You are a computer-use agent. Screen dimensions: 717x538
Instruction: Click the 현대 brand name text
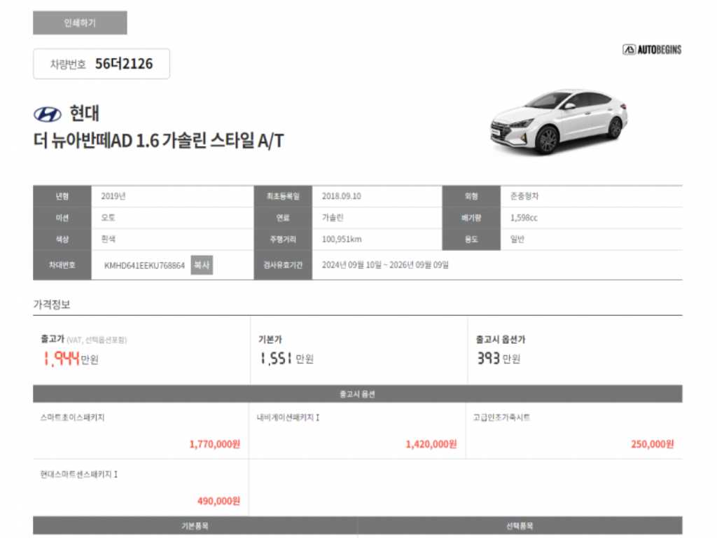point(84,113)
